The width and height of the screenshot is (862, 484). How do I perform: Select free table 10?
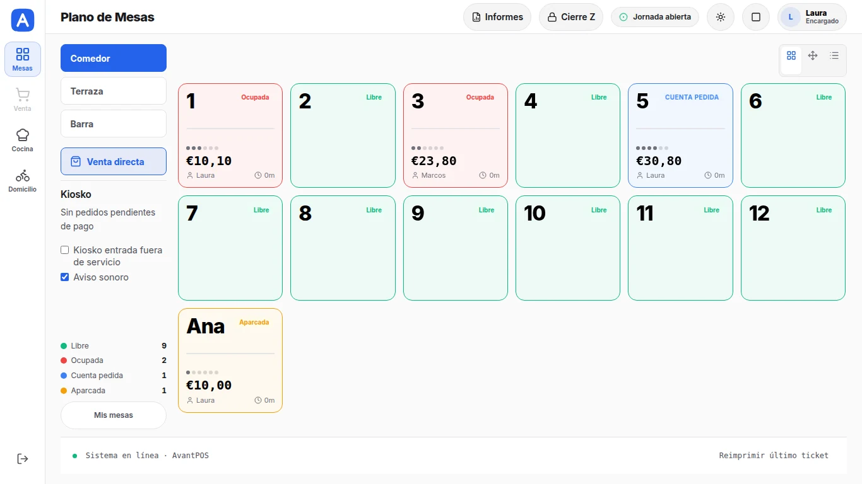(x=568, y=248)
